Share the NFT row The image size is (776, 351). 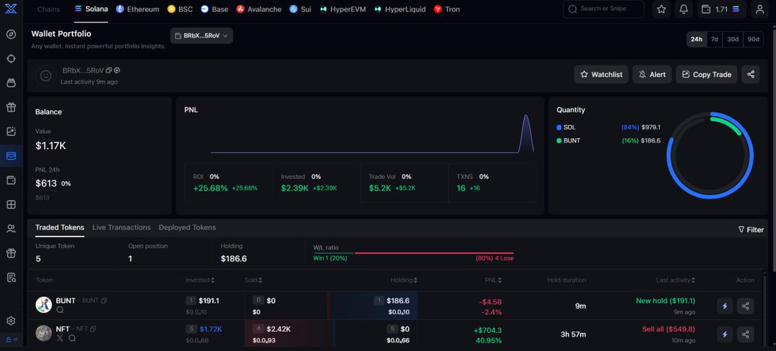click(x=746, y=334)
